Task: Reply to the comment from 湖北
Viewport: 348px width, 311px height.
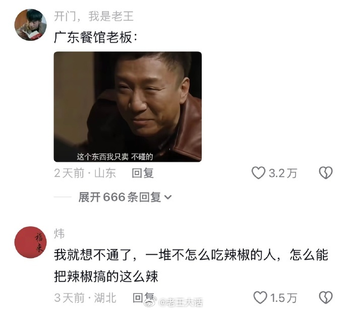Action: click(143, 298)
